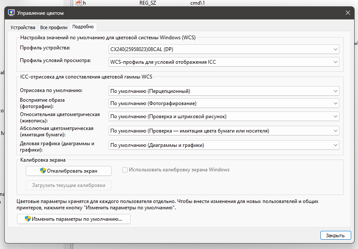This screenshot has height=249, width=358.
Task: Open the "Абсолютная цветометрическая" dropdown
Action: click(335, 130)
